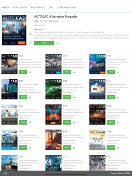The height and width of the screenshot is (176, 132).
Task: Read the featured 7/24 issue
Action: click(x=44, y=43)
